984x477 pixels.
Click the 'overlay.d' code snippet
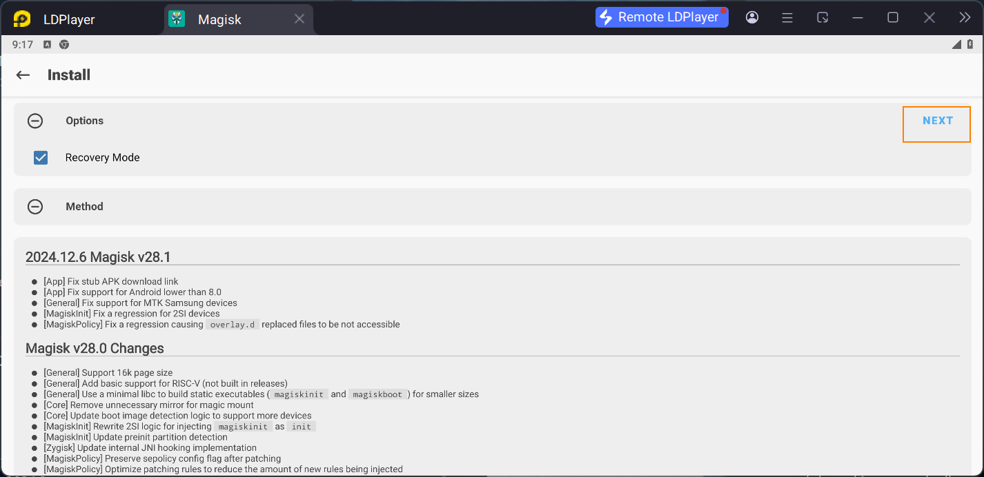(232, 325)
